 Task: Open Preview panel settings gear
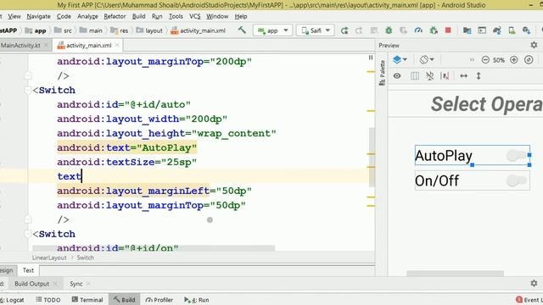[534, 45]
